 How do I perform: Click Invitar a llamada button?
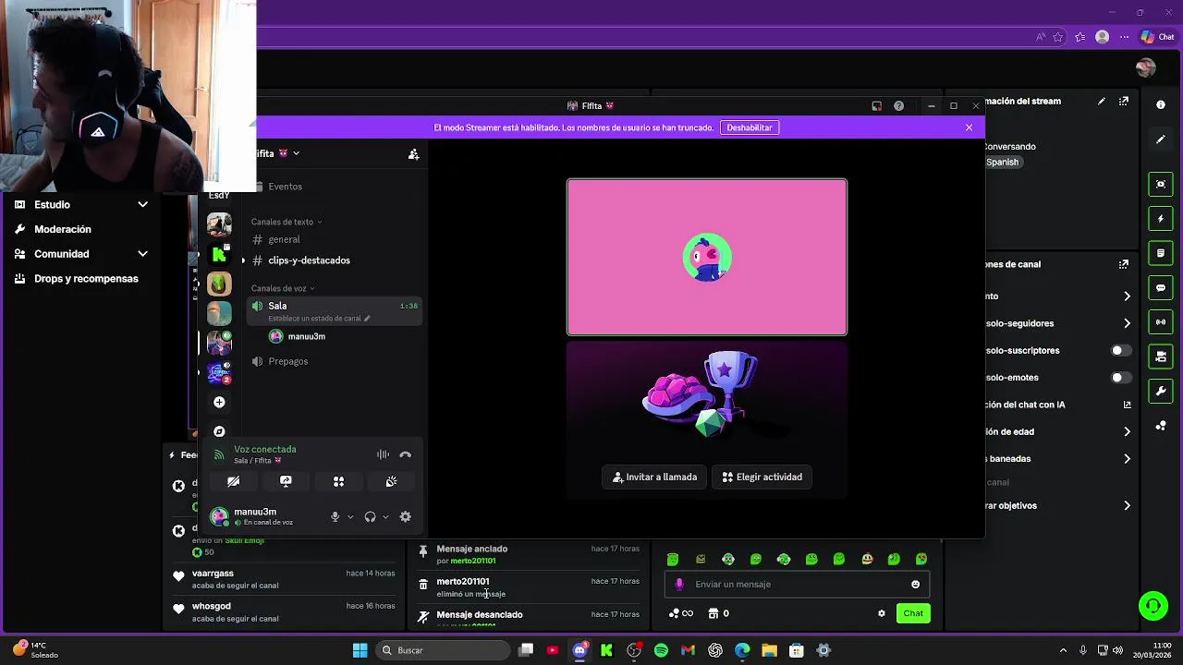click(654, 477)
